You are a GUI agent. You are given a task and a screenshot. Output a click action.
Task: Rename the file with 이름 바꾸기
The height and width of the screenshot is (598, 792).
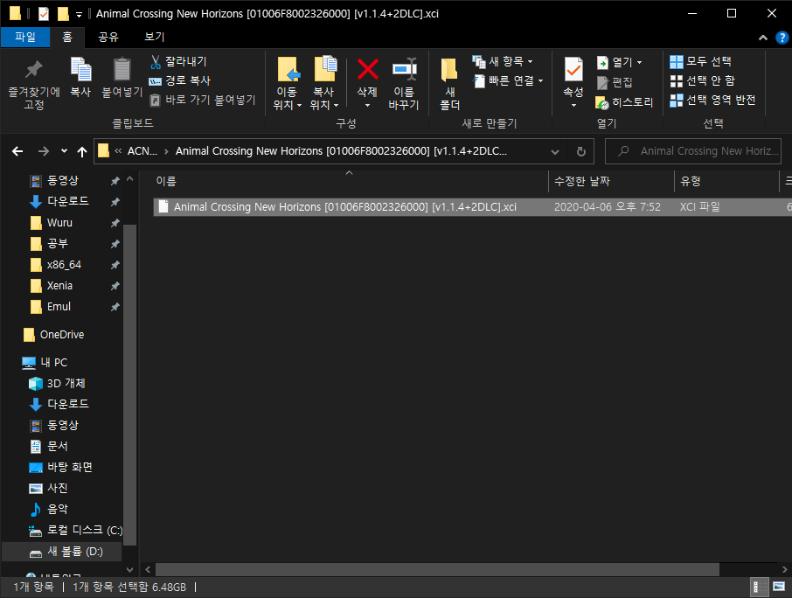point(404,83)
